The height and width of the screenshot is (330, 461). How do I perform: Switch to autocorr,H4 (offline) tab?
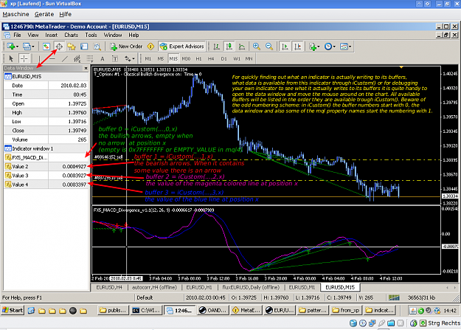click(x=154, y=287)
